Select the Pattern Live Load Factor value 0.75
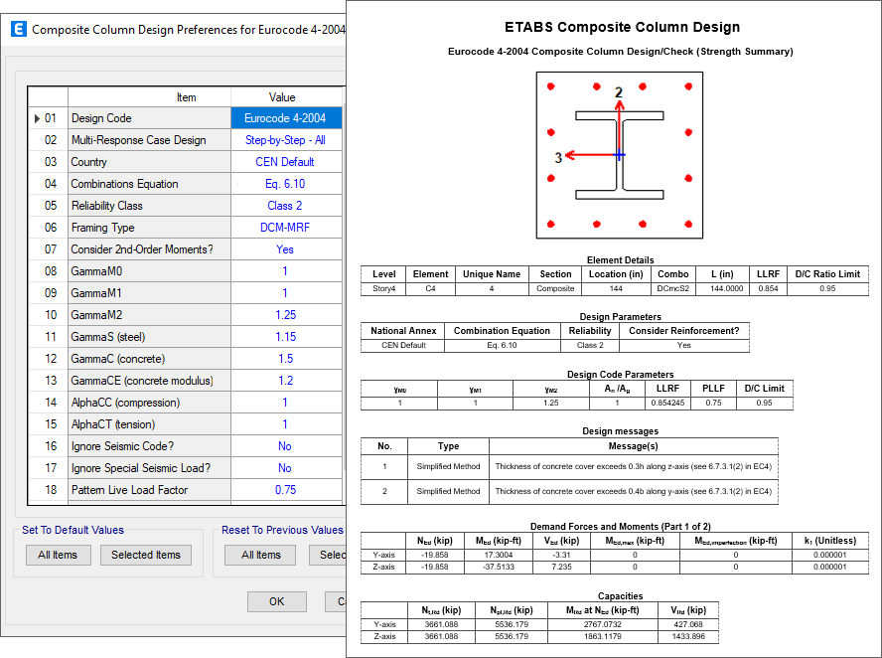 pyautogui.click(x=286, y=490)
